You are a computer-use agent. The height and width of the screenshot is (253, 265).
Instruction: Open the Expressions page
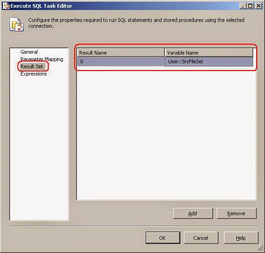coord(33,74)
